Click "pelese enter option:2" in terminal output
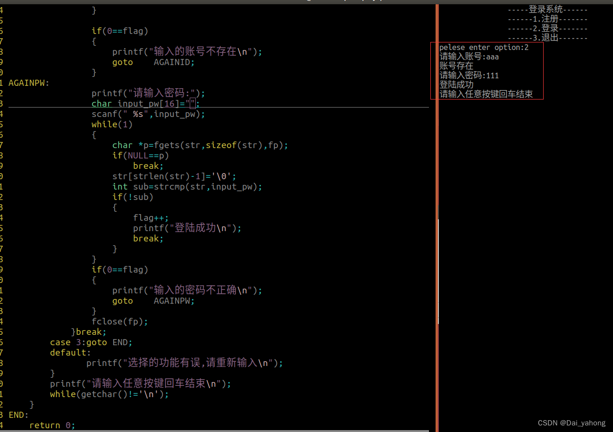 coord(484,47)
